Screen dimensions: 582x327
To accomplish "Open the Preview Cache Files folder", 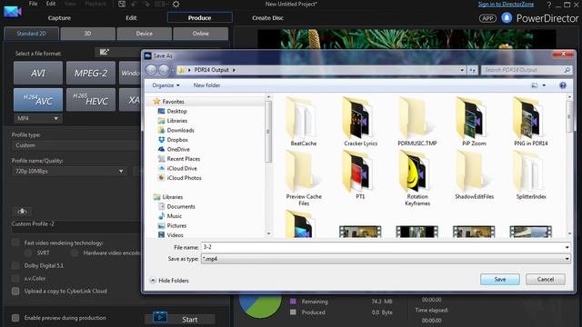I will [x=304, y=179].
